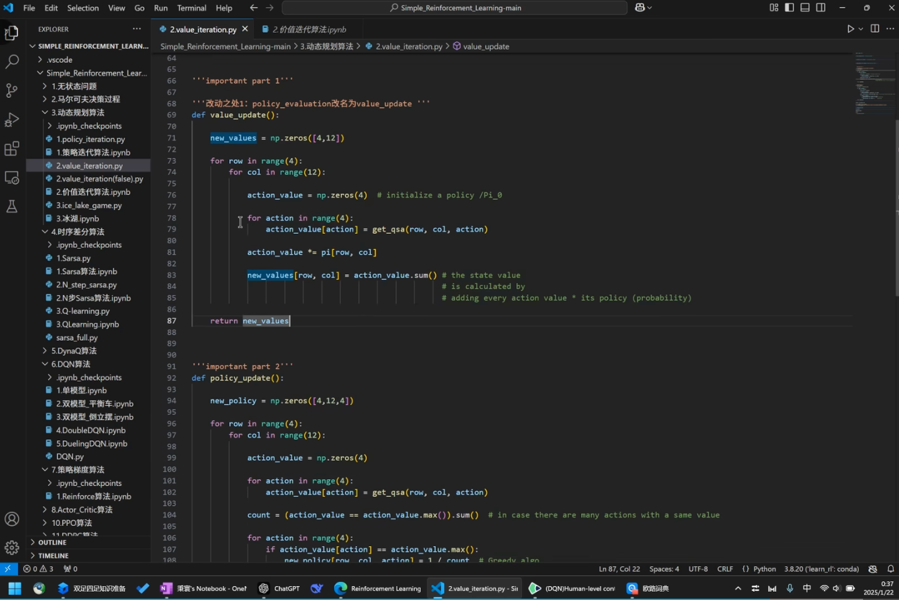Go to line via Ln 87, Col 22

[x=619, y=569]
